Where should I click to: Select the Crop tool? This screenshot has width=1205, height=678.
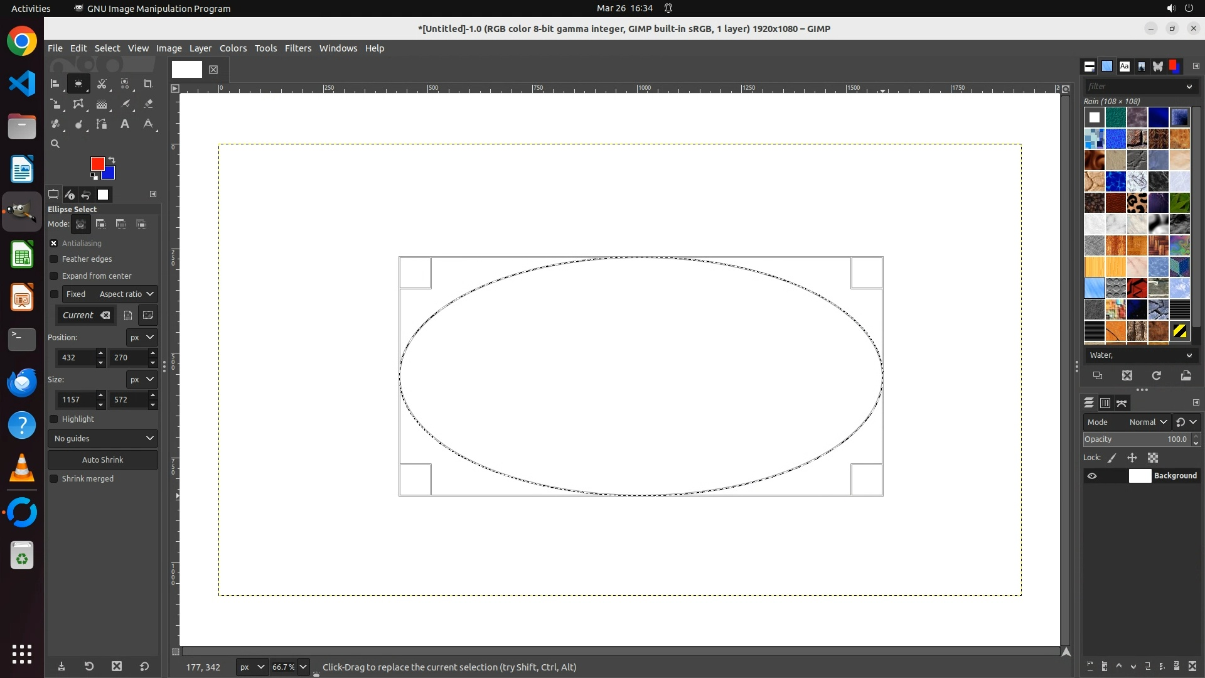pos(148,83)
